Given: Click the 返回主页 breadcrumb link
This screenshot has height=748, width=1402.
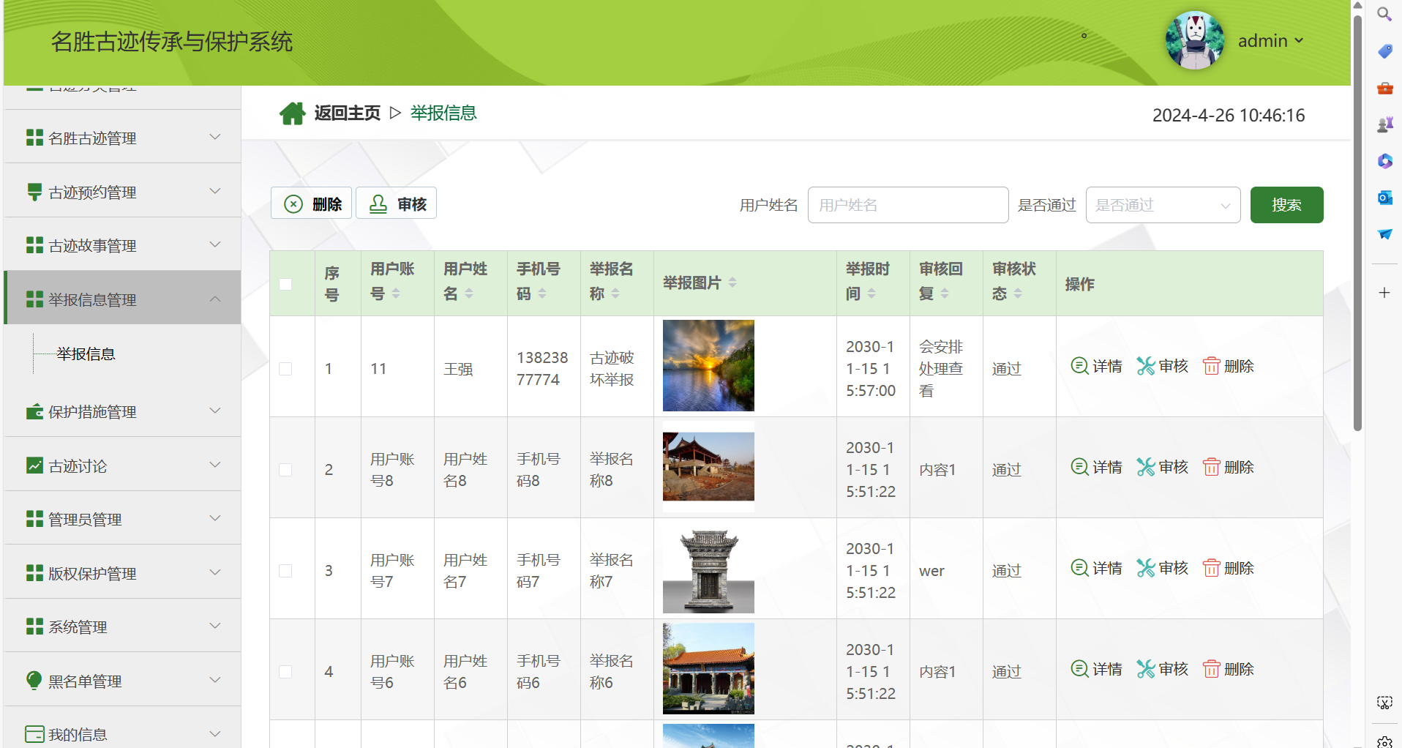Looking at the screenshot, I should tap(348, 113).
